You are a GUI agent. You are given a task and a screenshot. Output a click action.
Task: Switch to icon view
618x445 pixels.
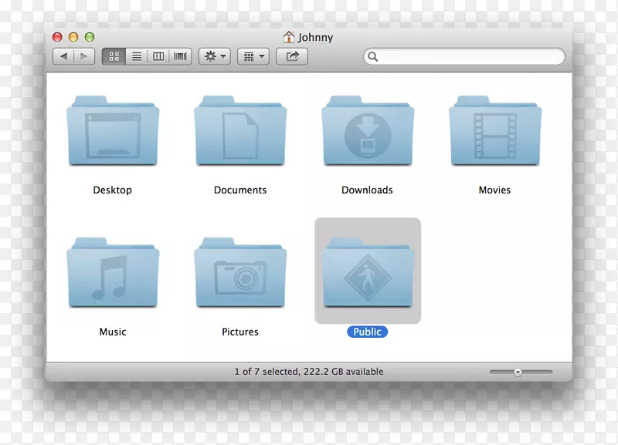coord(114,56)
